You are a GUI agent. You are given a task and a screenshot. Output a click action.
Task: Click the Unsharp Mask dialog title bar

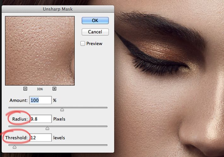[x=58, y=9]
